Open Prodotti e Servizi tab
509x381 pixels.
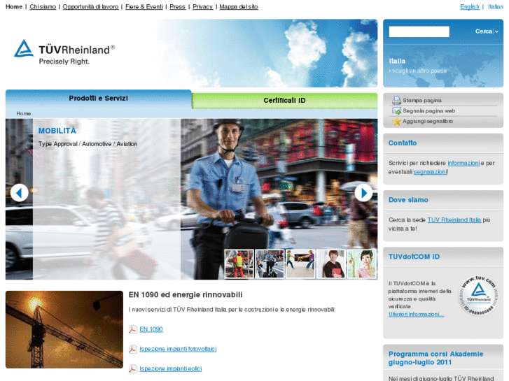(98, 99)
